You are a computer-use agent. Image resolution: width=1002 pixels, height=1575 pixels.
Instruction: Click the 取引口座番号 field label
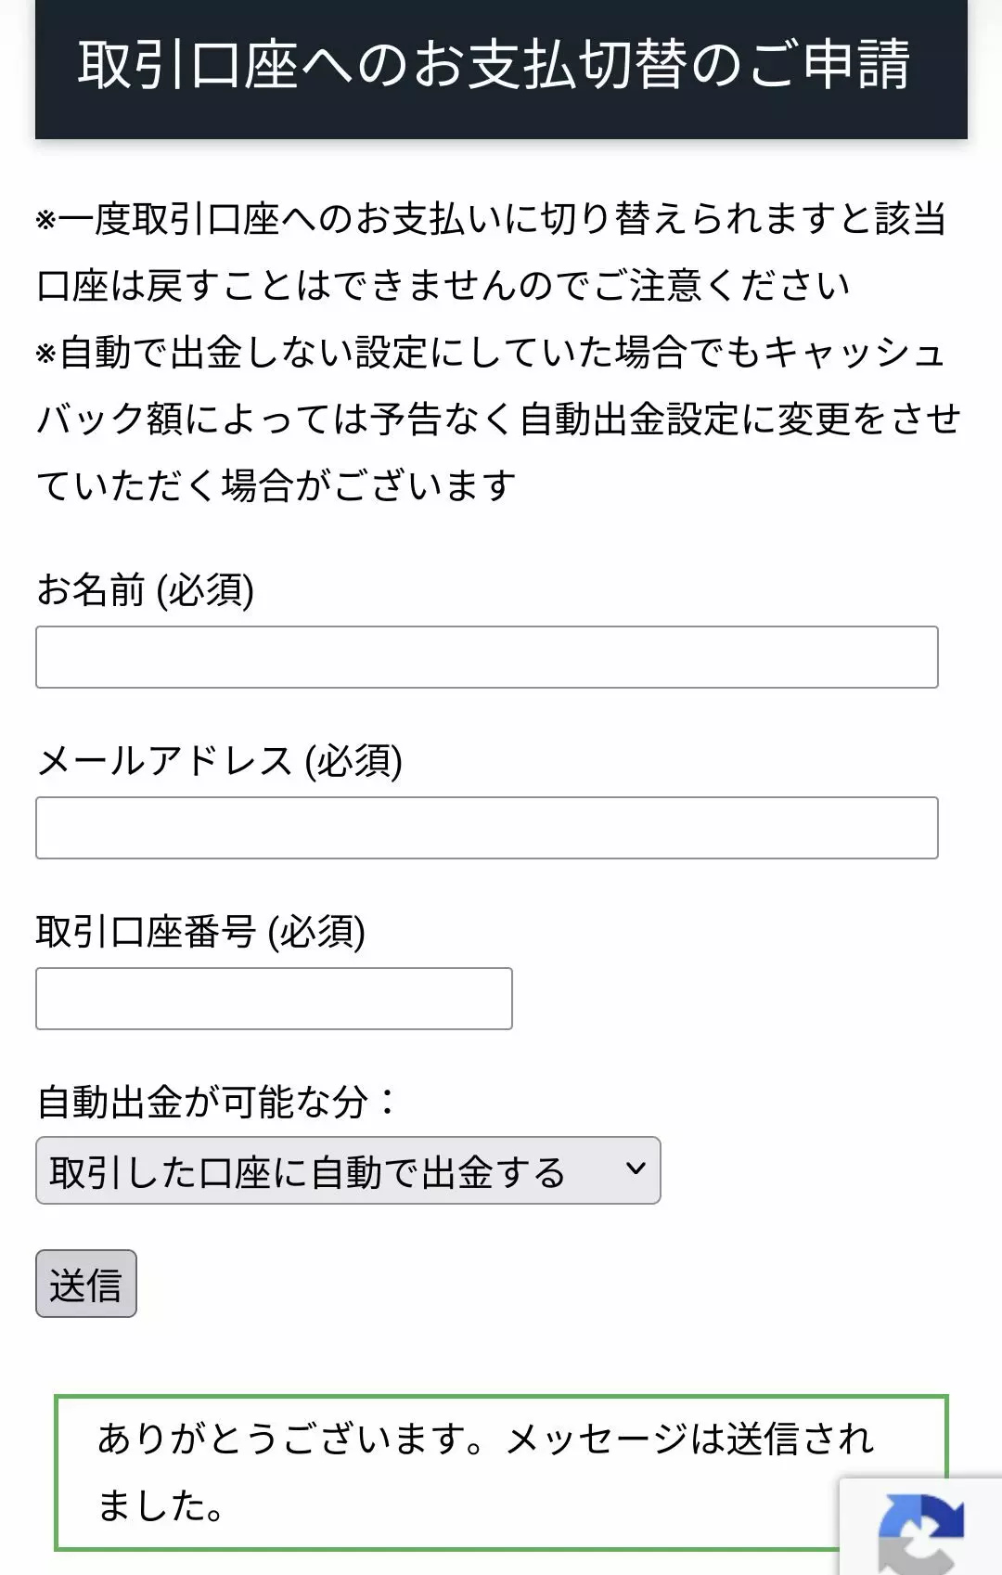[x=147, y=931]
